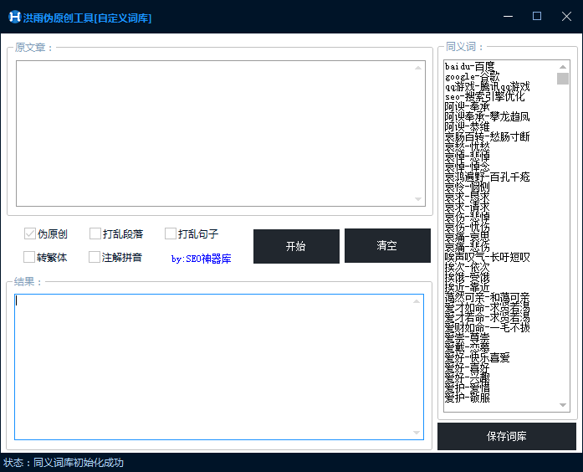Select the 阿谀奉承-攀龙趋凤 entry
583x472 pixels.
[x=487, y=117]
